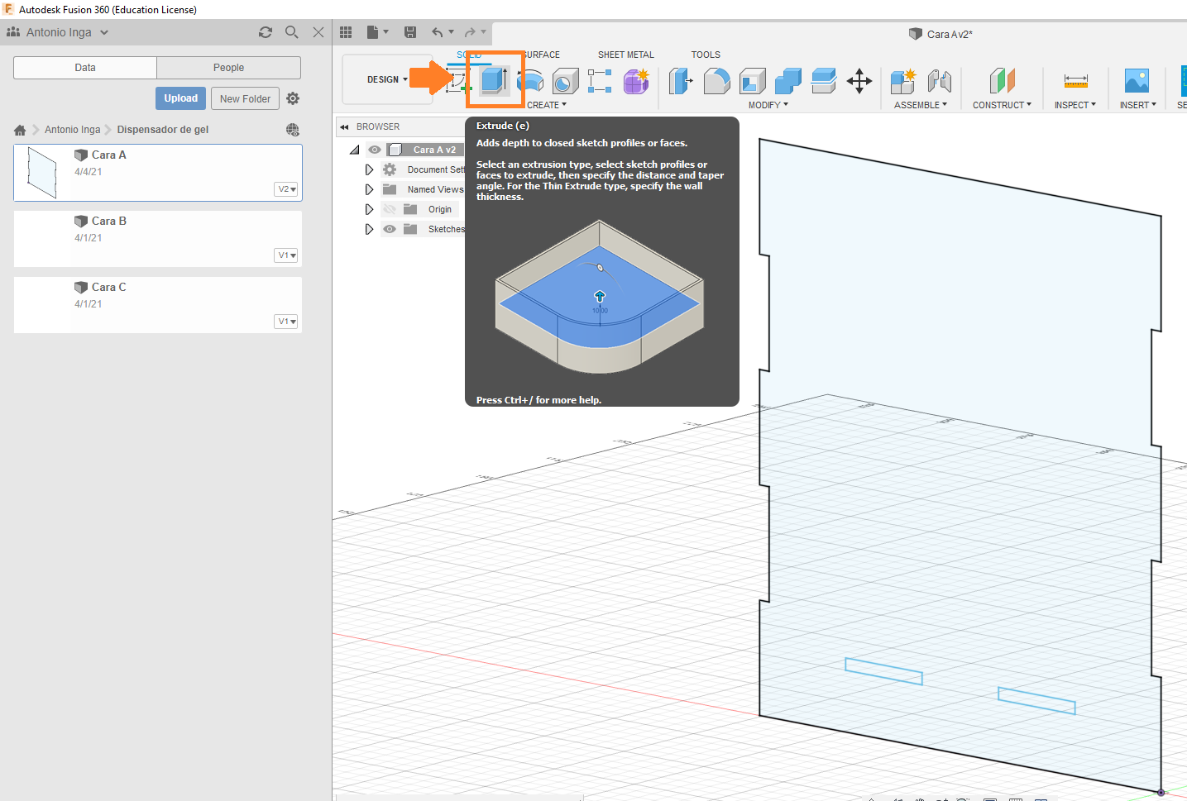Switch to the SHEET METAL tab
This screenshot has height=801, width=1187.
[x=625, y=55]
